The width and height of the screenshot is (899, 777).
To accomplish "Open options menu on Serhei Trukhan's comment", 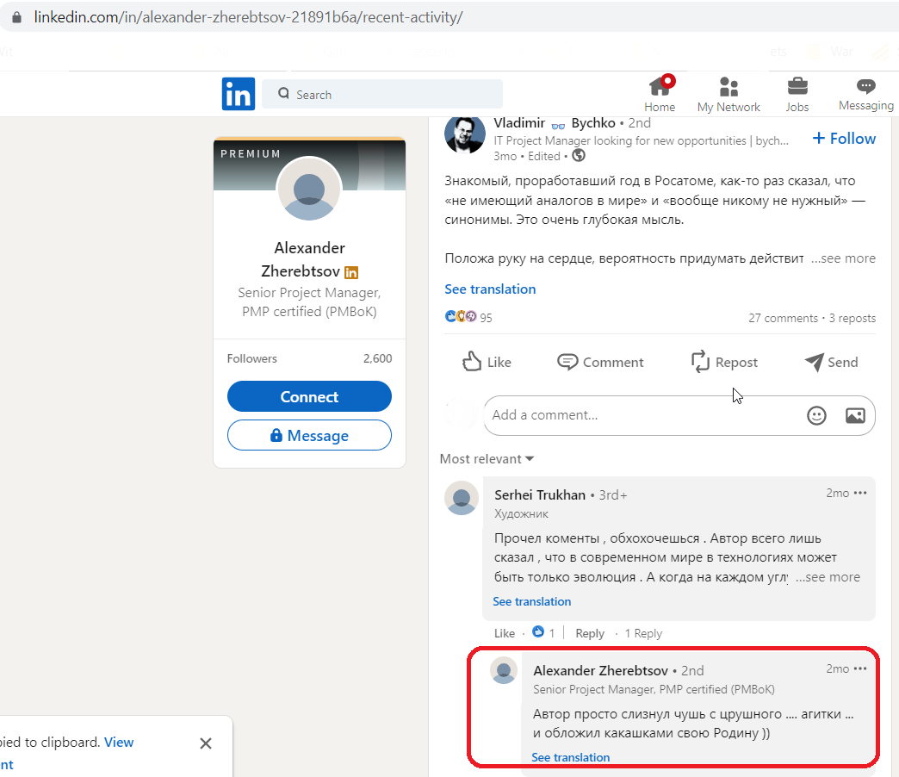I will 860,493.
